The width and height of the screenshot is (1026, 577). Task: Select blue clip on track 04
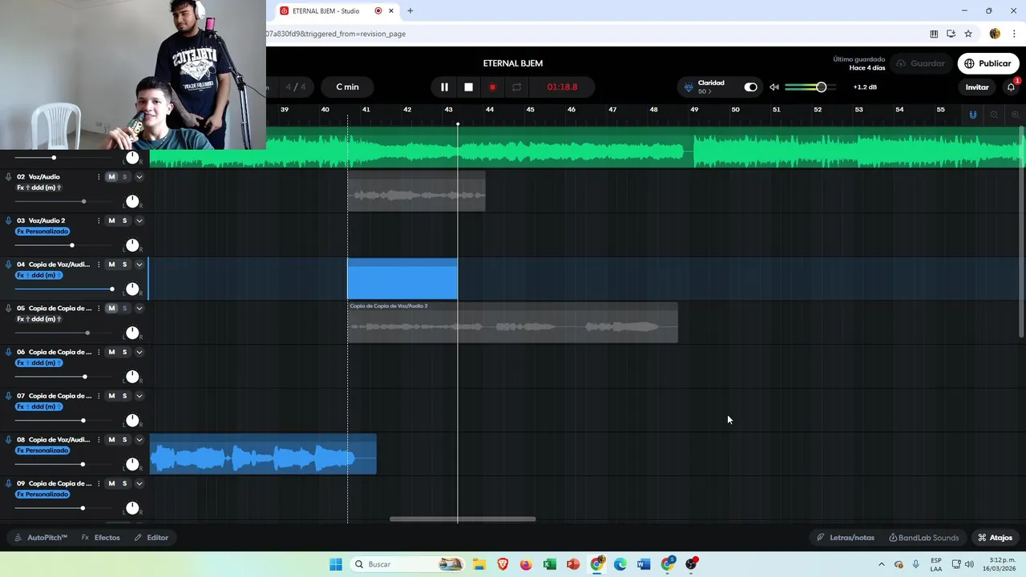click(x=402, y=279)
